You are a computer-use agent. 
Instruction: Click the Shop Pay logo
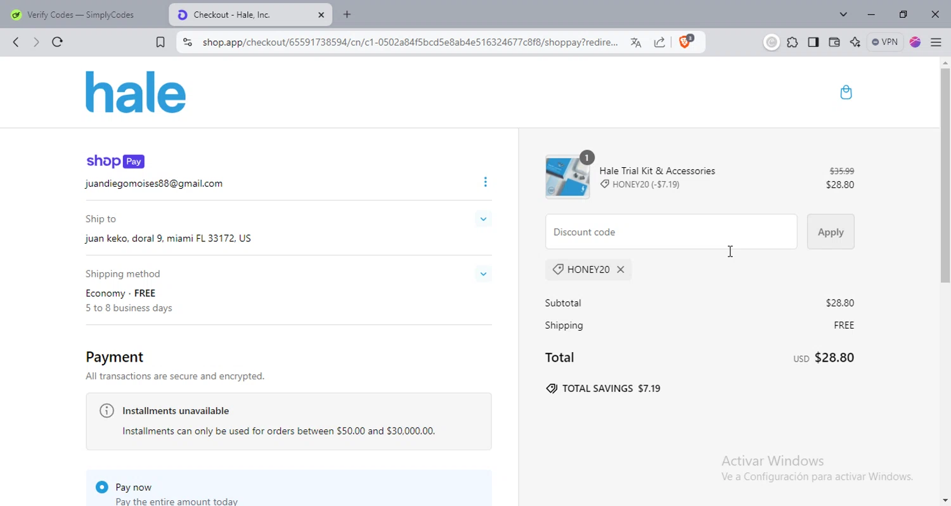(115, 161)
